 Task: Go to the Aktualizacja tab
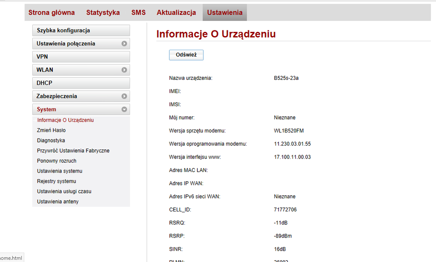pyautogui.click(x=176, y=13)
